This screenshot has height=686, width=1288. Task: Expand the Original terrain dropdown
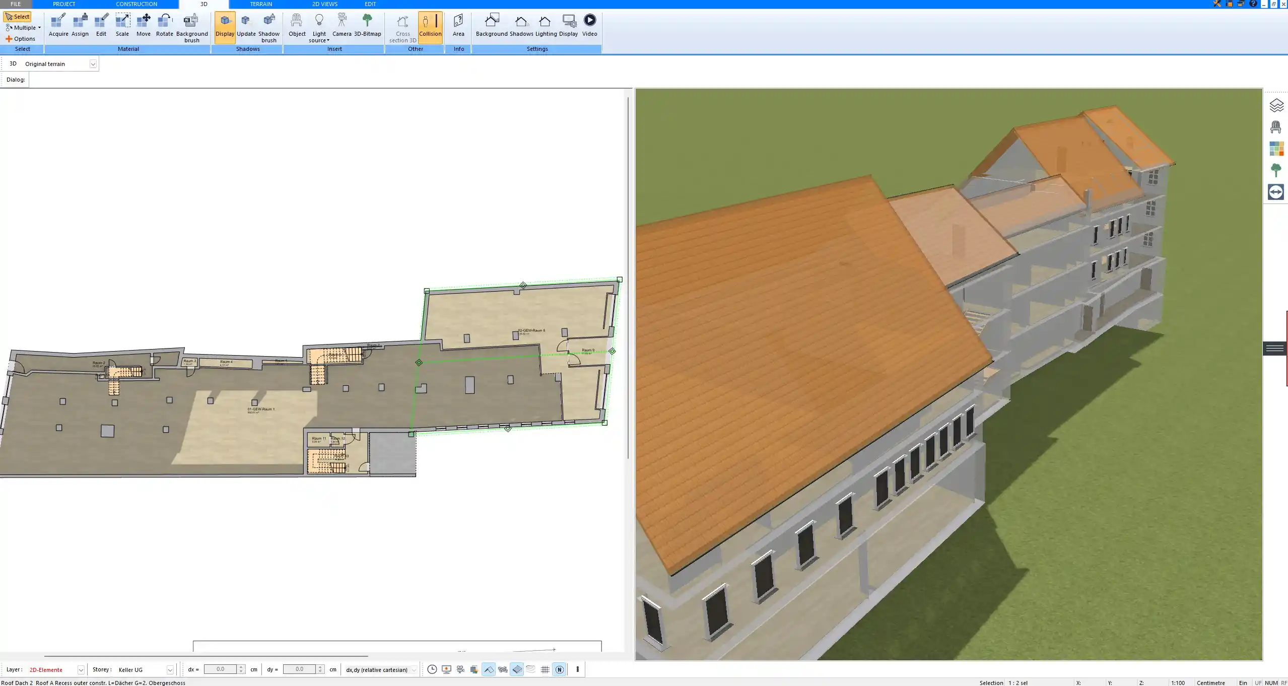click(93, 64)
